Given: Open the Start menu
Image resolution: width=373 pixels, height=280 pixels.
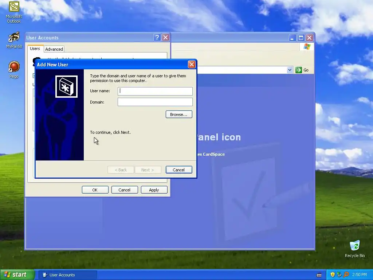Looking at the screenshot, I should click(17, 275).
